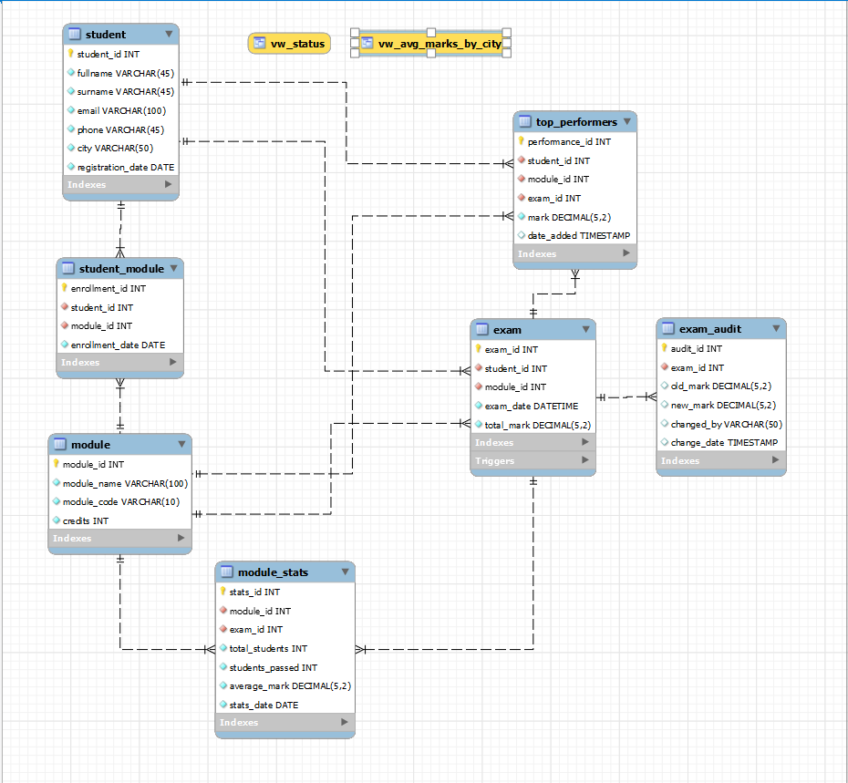Collapse the module table header arrow
This screenshot has height=783, width=848.
(181, 444)
